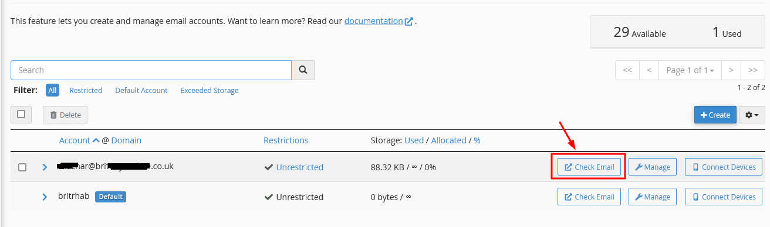Open Manage for the britrhab default account
The image size is (770, 227).
pyautogui.click(x=653, y=197)
